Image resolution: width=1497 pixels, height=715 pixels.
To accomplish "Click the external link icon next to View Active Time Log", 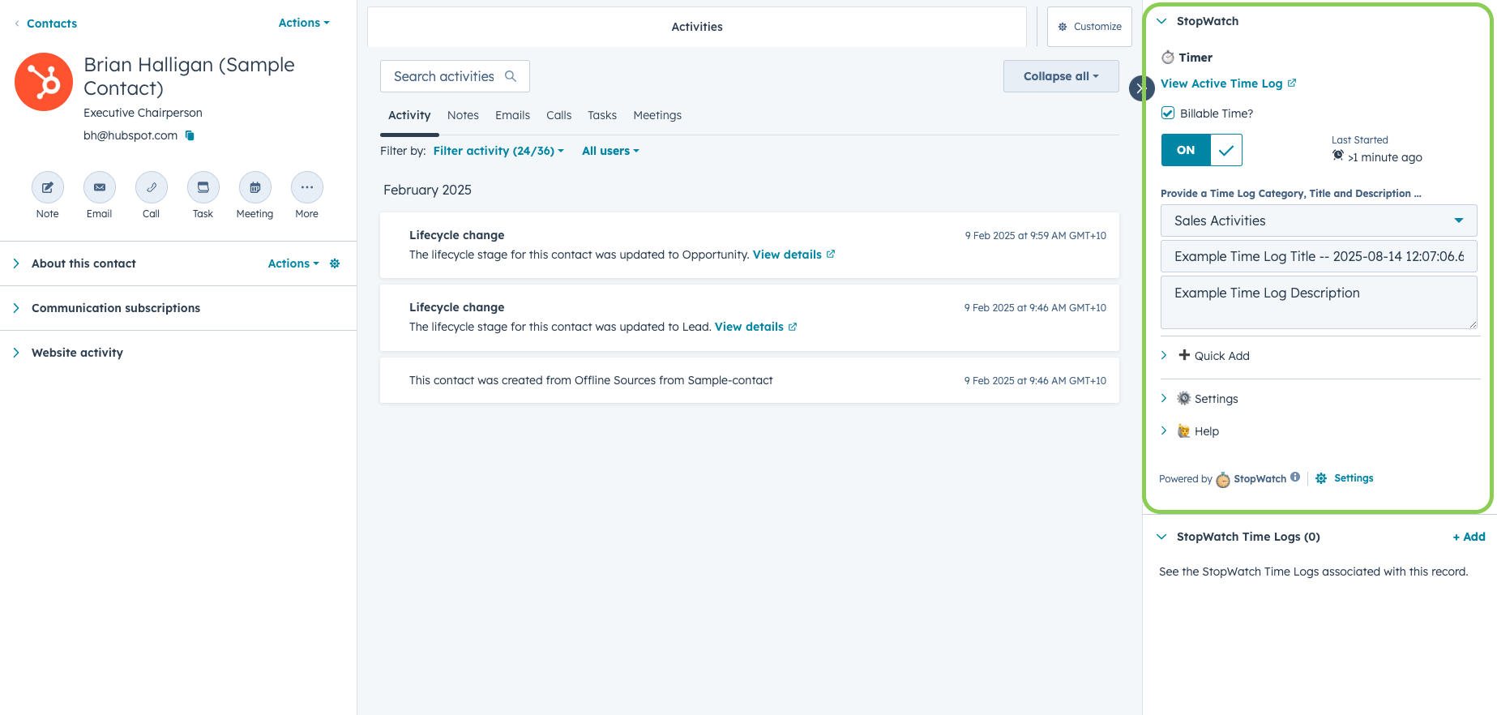I will pos(1292,83).
